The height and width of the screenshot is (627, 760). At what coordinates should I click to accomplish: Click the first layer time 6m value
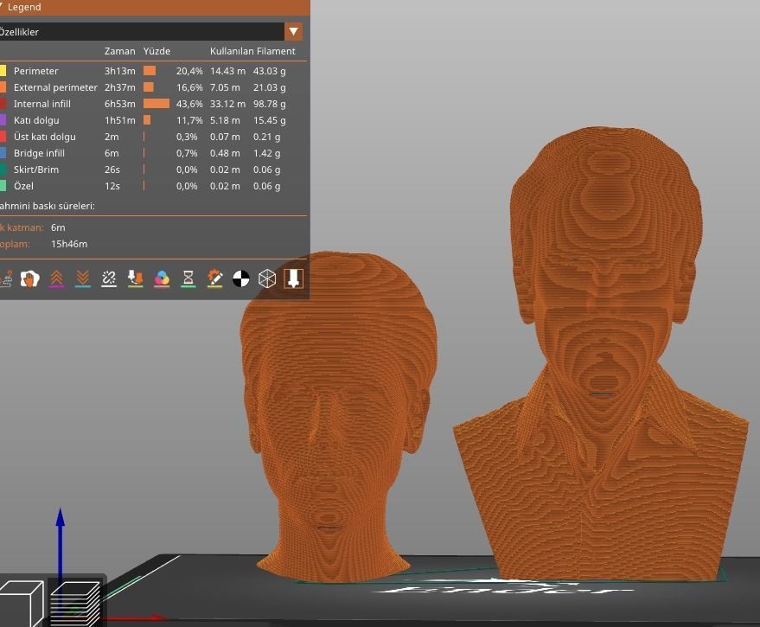click(x=58, y=227)
